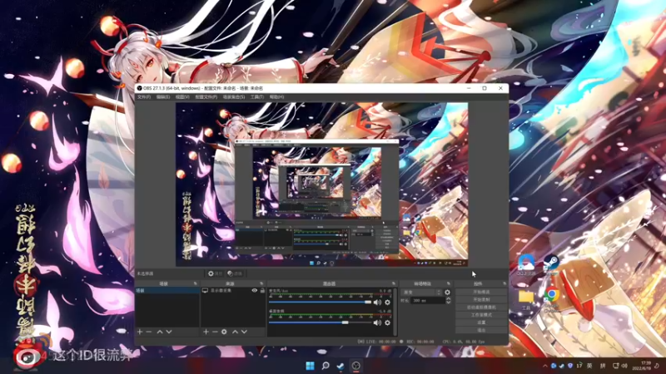Image resolution: width=666 pixels, height=374 pixels.
Task: Open the Windows Start menu
Action: pos(310,366)
